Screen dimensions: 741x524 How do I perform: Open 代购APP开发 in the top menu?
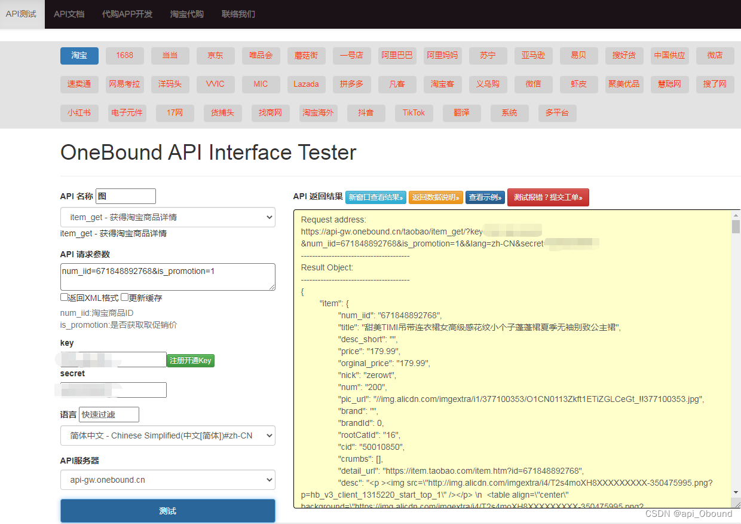[x=127, y=14]
